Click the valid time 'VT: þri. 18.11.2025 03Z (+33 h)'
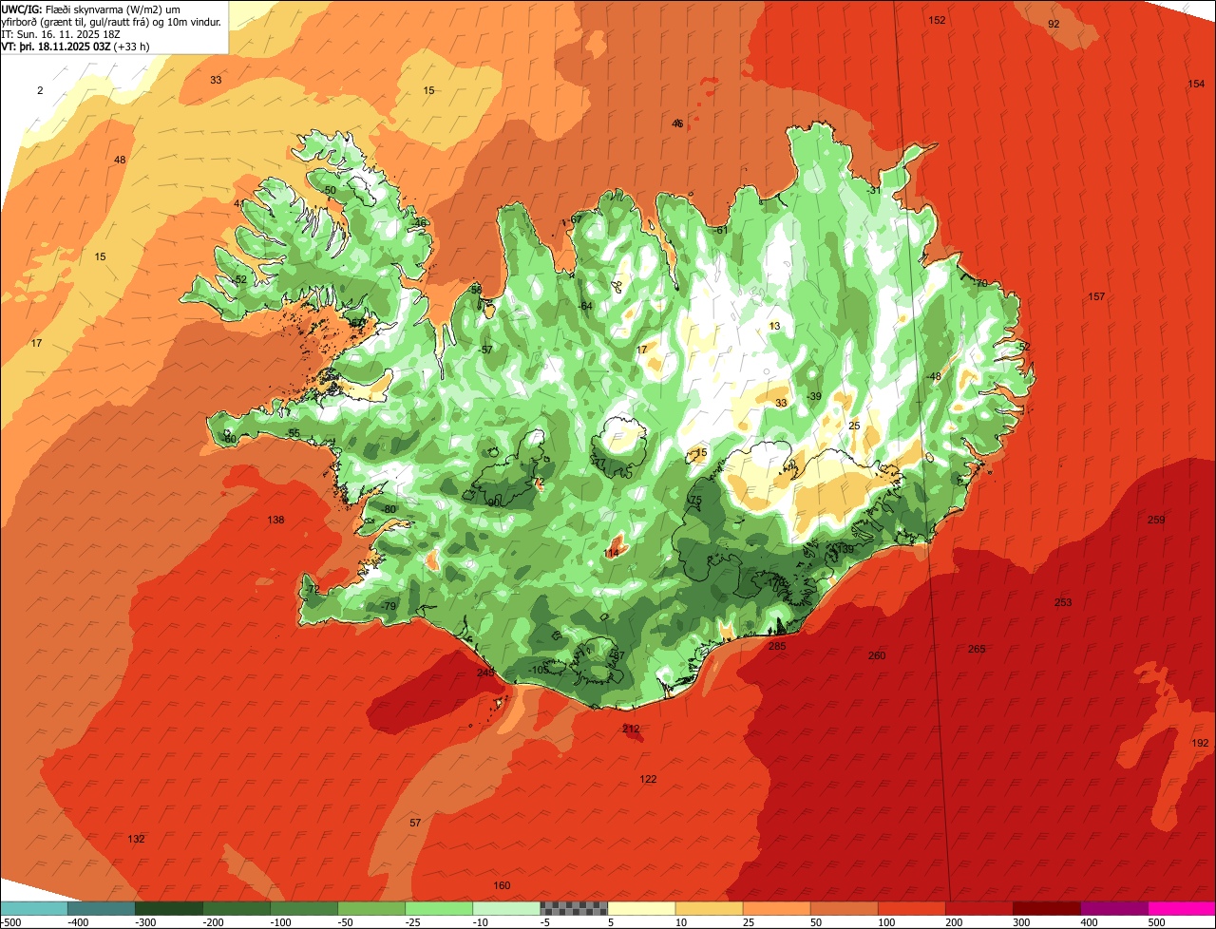Viewport: 1216px width, 929px height. (75, 47)
